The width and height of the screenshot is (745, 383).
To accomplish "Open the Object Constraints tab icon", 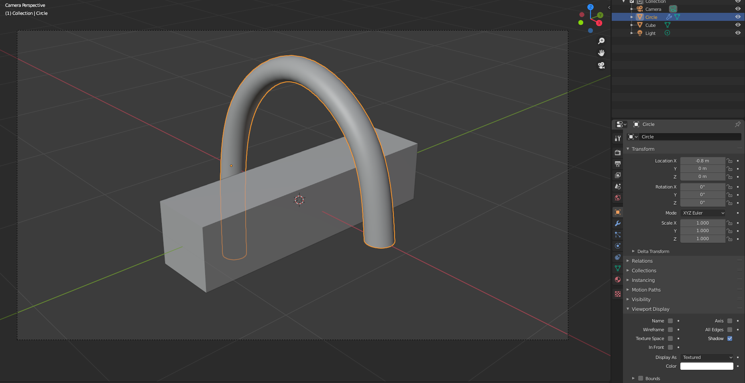I will [x=618, y=257].
